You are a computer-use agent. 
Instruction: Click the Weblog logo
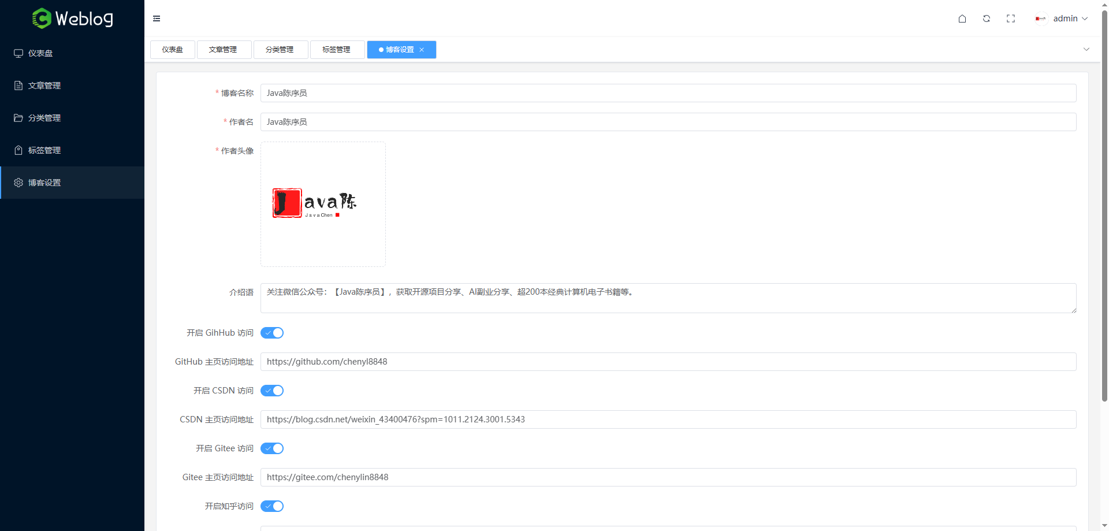pyautogui.click(x=72, y=18)
